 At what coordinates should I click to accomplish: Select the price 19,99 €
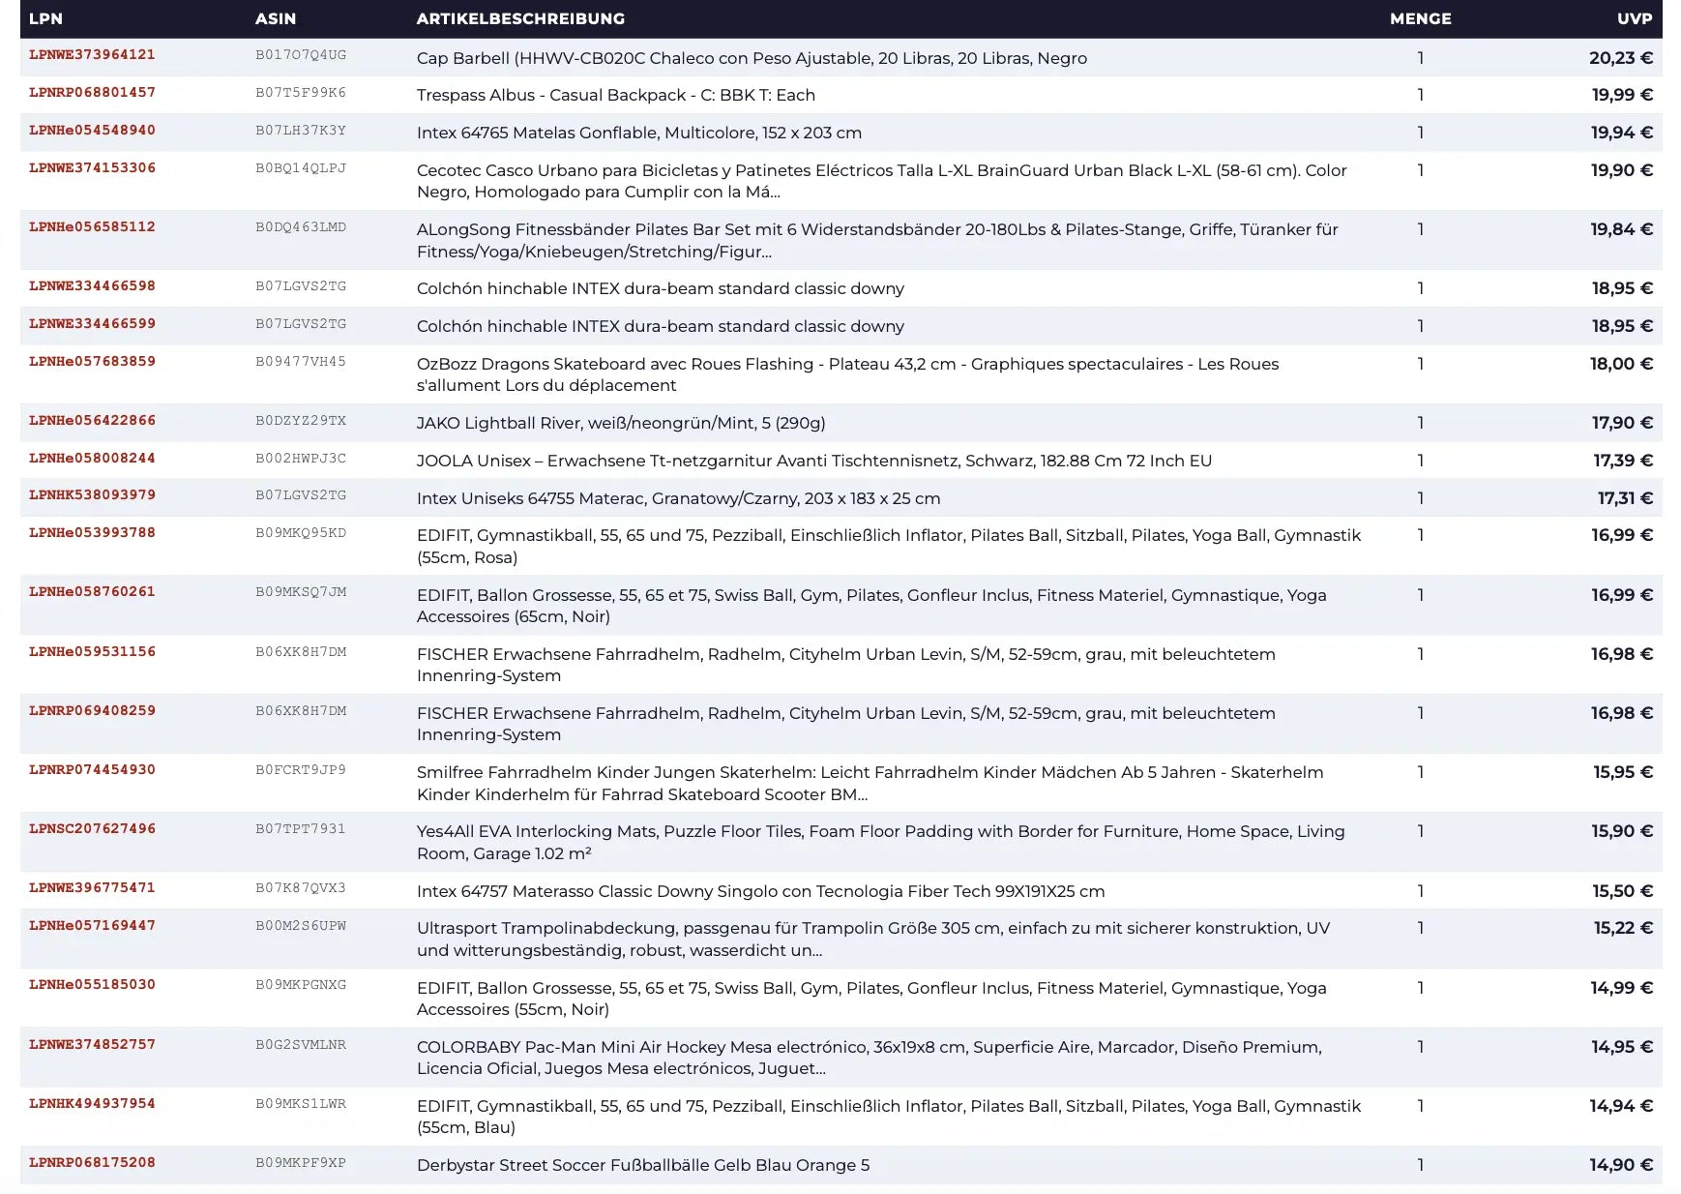(1622, 95)
